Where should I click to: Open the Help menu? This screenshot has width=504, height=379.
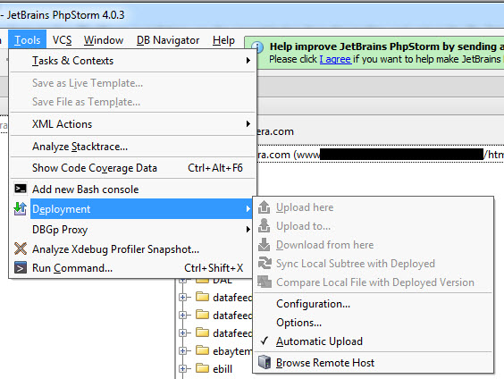coord(223,40)
